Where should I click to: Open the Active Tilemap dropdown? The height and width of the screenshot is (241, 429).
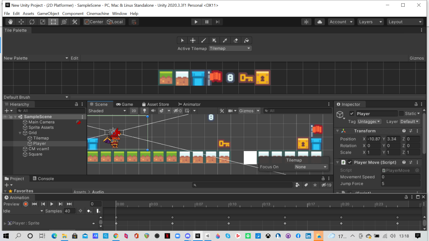[230, 49]
